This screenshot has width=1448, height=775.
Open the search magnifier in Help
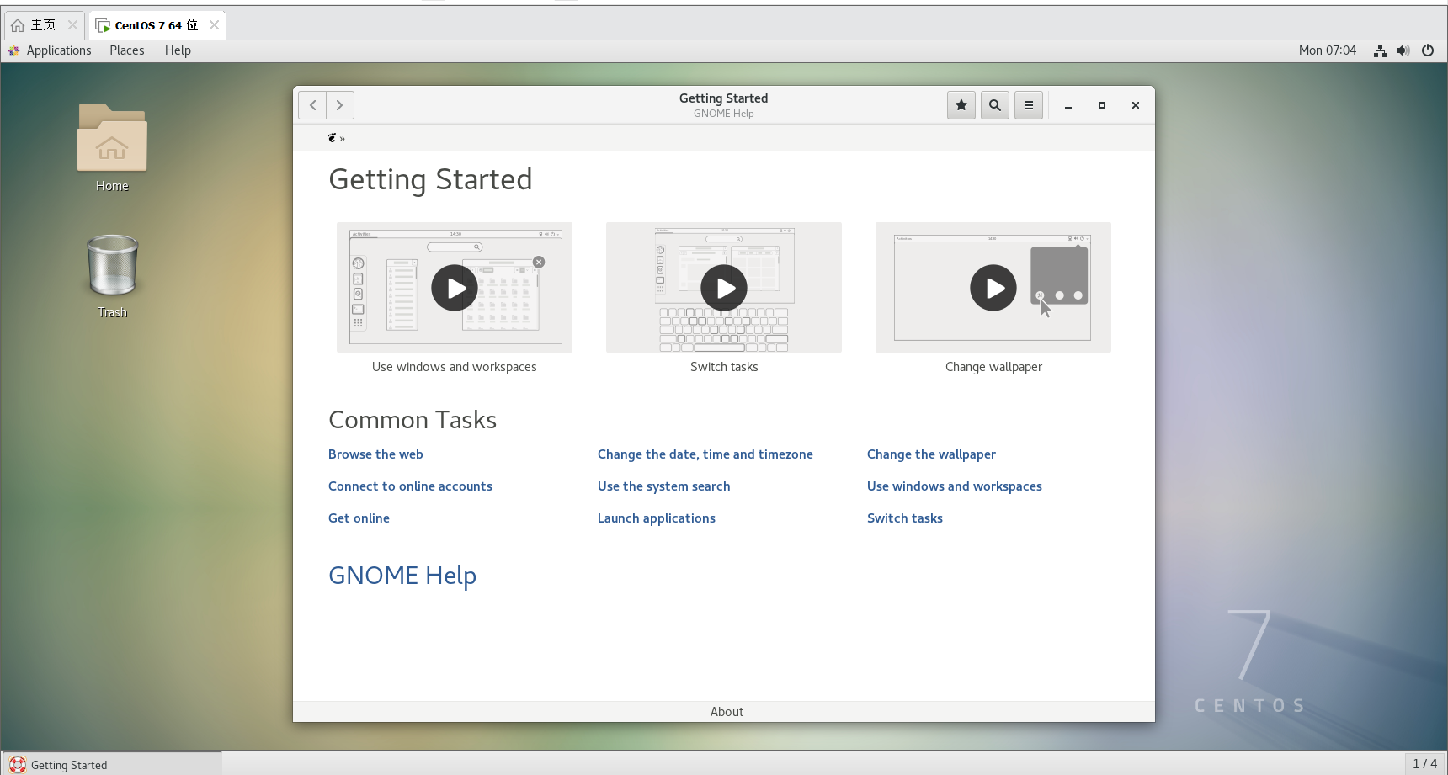pyautogui.click(x=994, y=105)
